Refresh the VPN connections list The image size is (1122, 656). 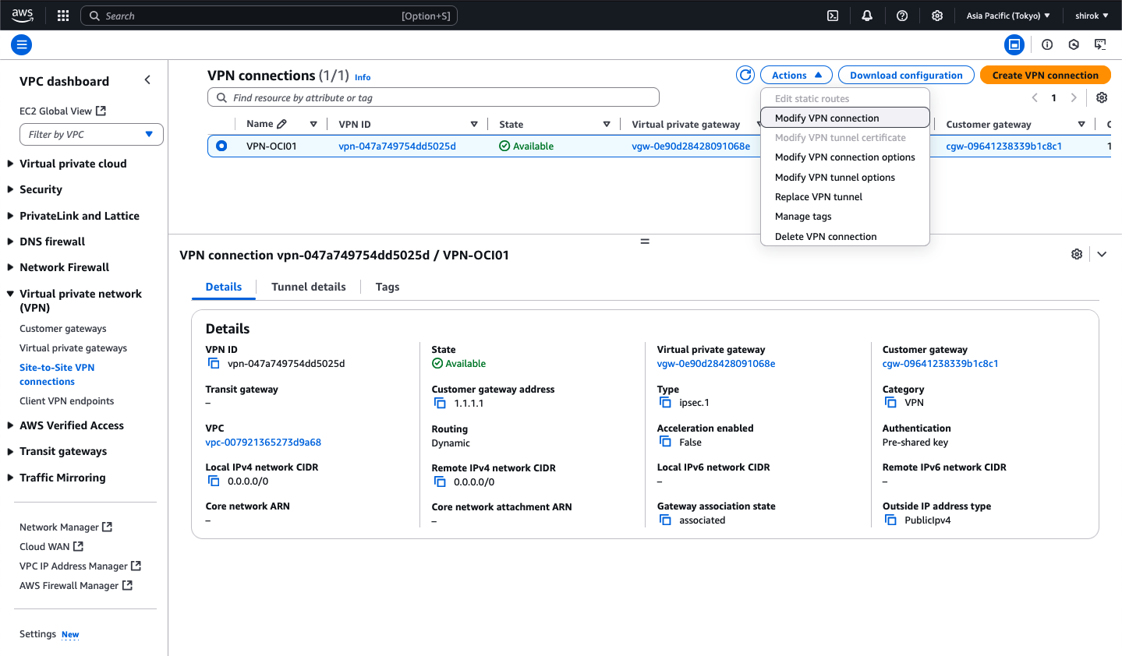click(745, 74)
